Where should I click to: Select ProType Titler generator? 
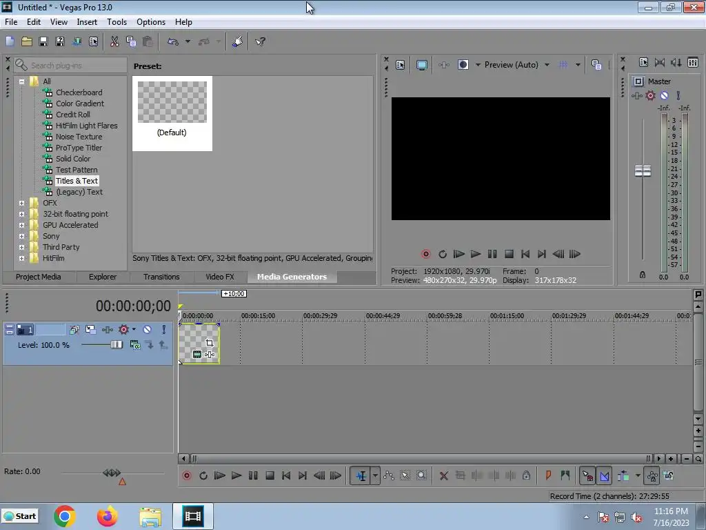point(79,148)
